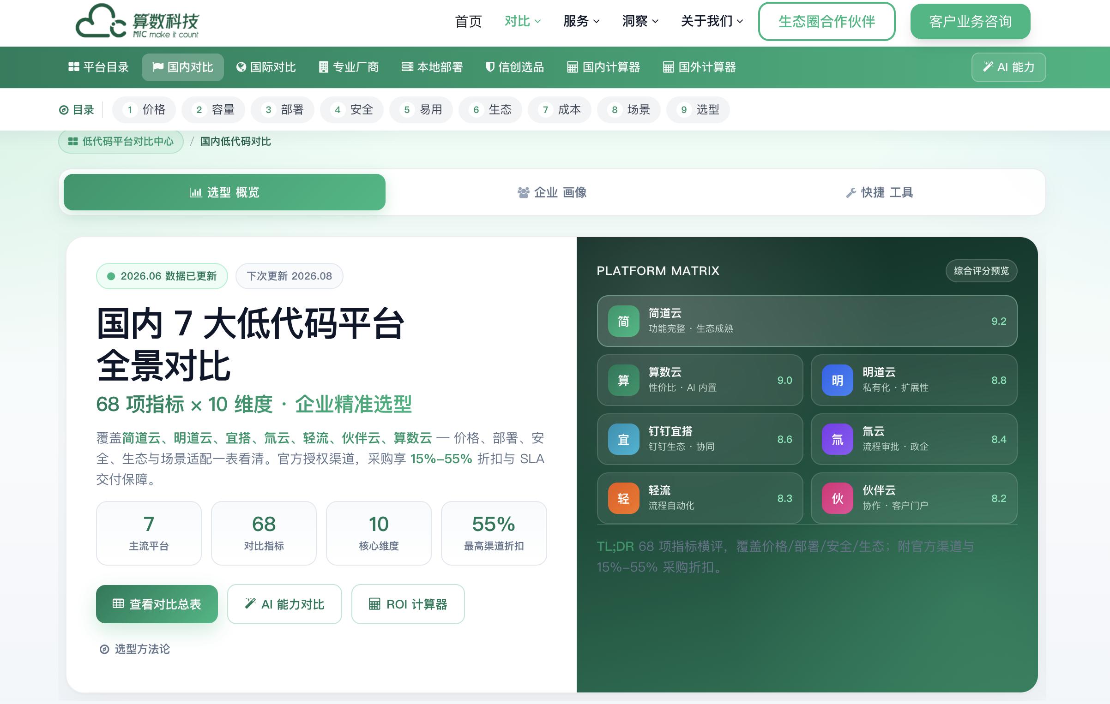Jump to section 7 成本

coord(560,110)
